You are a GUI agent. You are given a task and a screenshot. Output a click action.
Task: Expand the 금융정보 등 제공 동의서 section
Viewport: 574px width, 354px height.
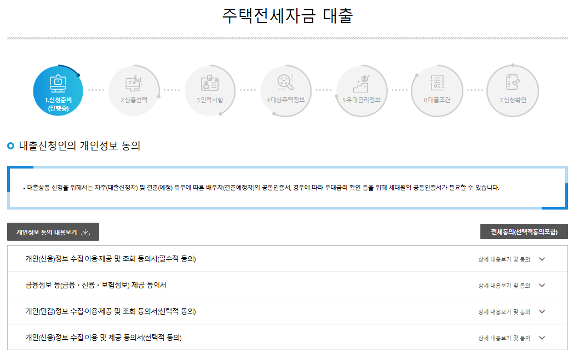coord(542,285)
